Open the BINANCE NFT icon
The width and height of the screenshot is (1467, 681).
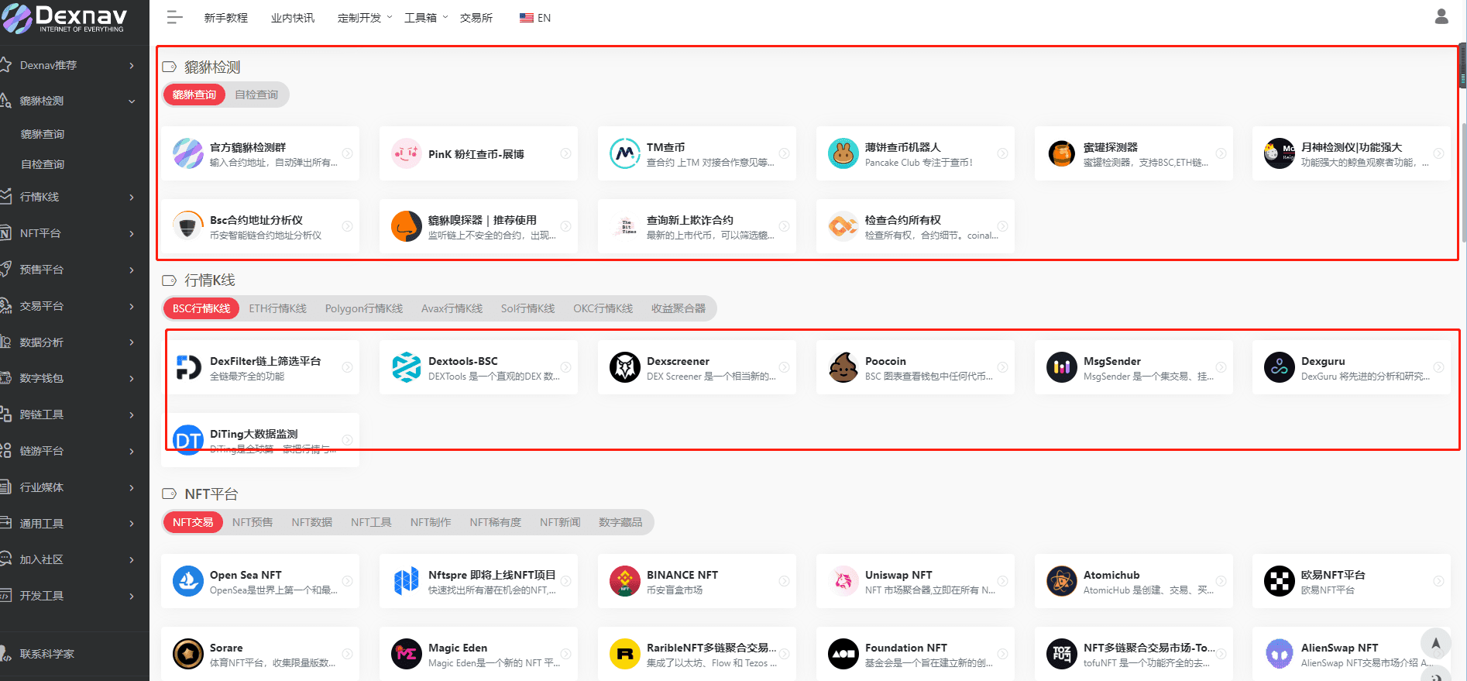point(625,581)
